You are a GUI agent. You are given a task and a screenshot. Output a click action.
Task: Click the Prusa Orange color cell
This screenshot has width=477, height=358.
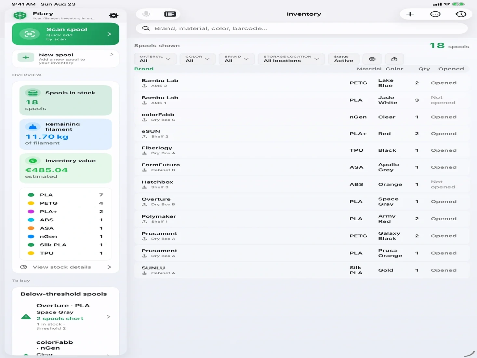pyautogui.click(x=390, y=253)
